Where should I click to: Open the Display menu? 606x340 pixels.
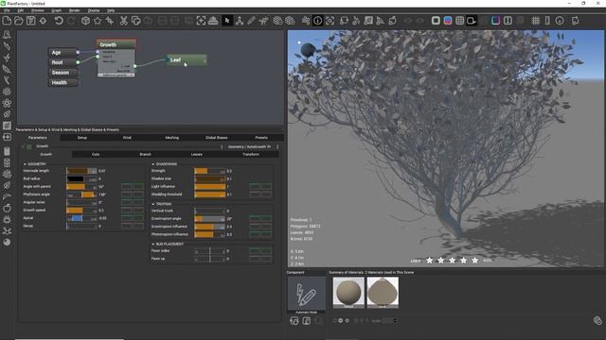click(94, 10)
